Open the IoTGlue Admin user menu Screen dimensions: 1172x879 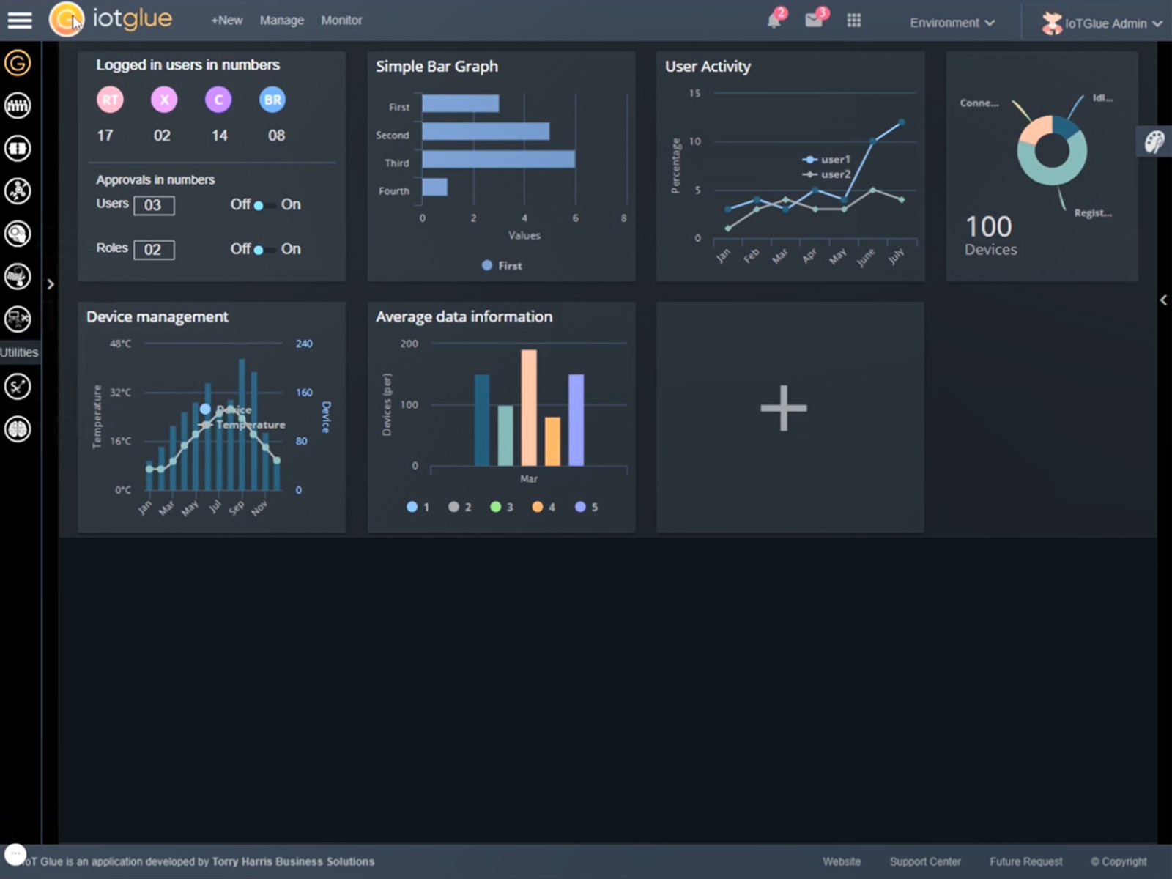click(x=1102, y=23)
